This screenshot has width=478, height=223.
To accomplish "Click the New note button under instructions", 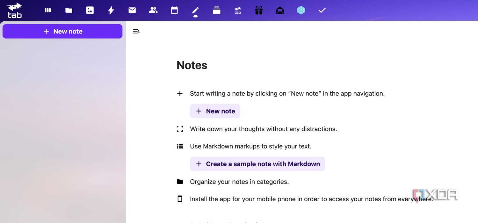I will tap(215, 111).
